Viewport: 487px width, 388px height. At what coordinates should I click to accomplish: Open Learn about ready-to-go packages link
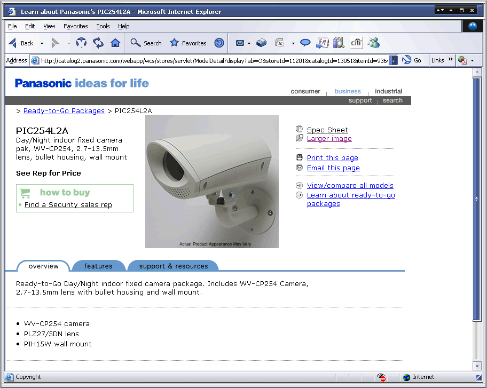click(351, 199)
